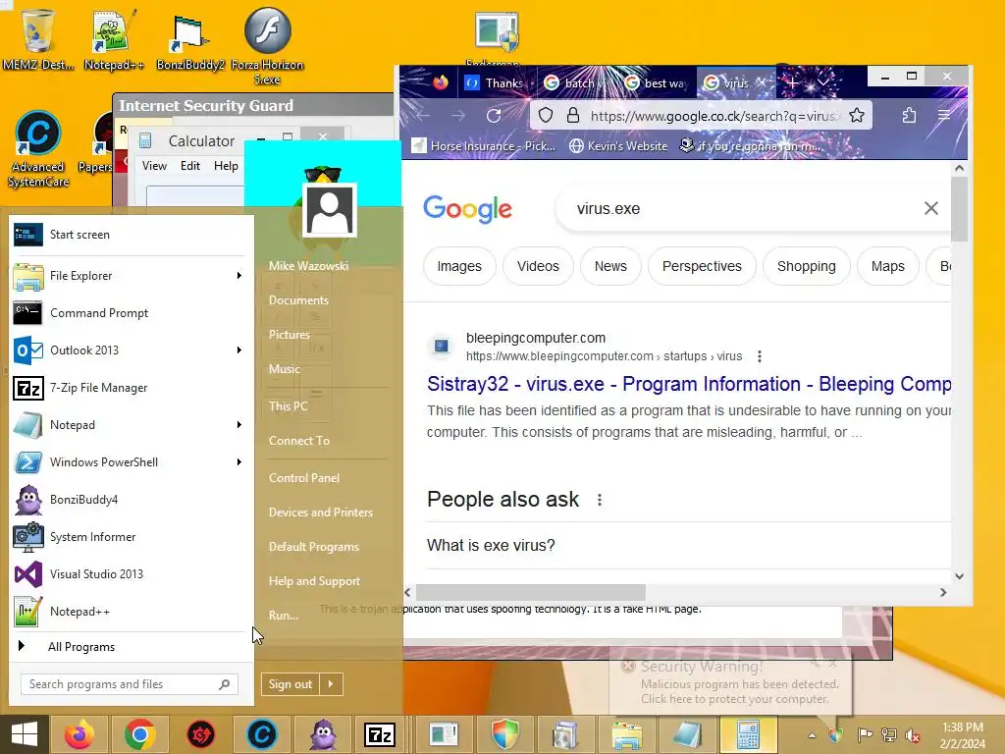Open the Firefox hamburger application menu
Screen dimensions: 1005x754
coord(943,116)
